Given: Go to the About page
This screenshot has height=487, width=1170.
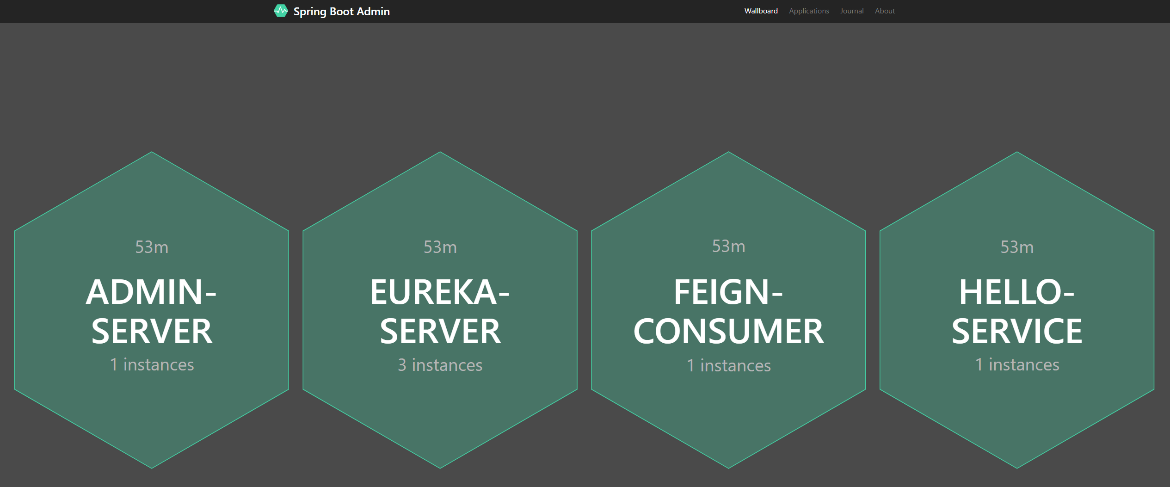Looking at the screenshot, I should click(x=884, y=11).
